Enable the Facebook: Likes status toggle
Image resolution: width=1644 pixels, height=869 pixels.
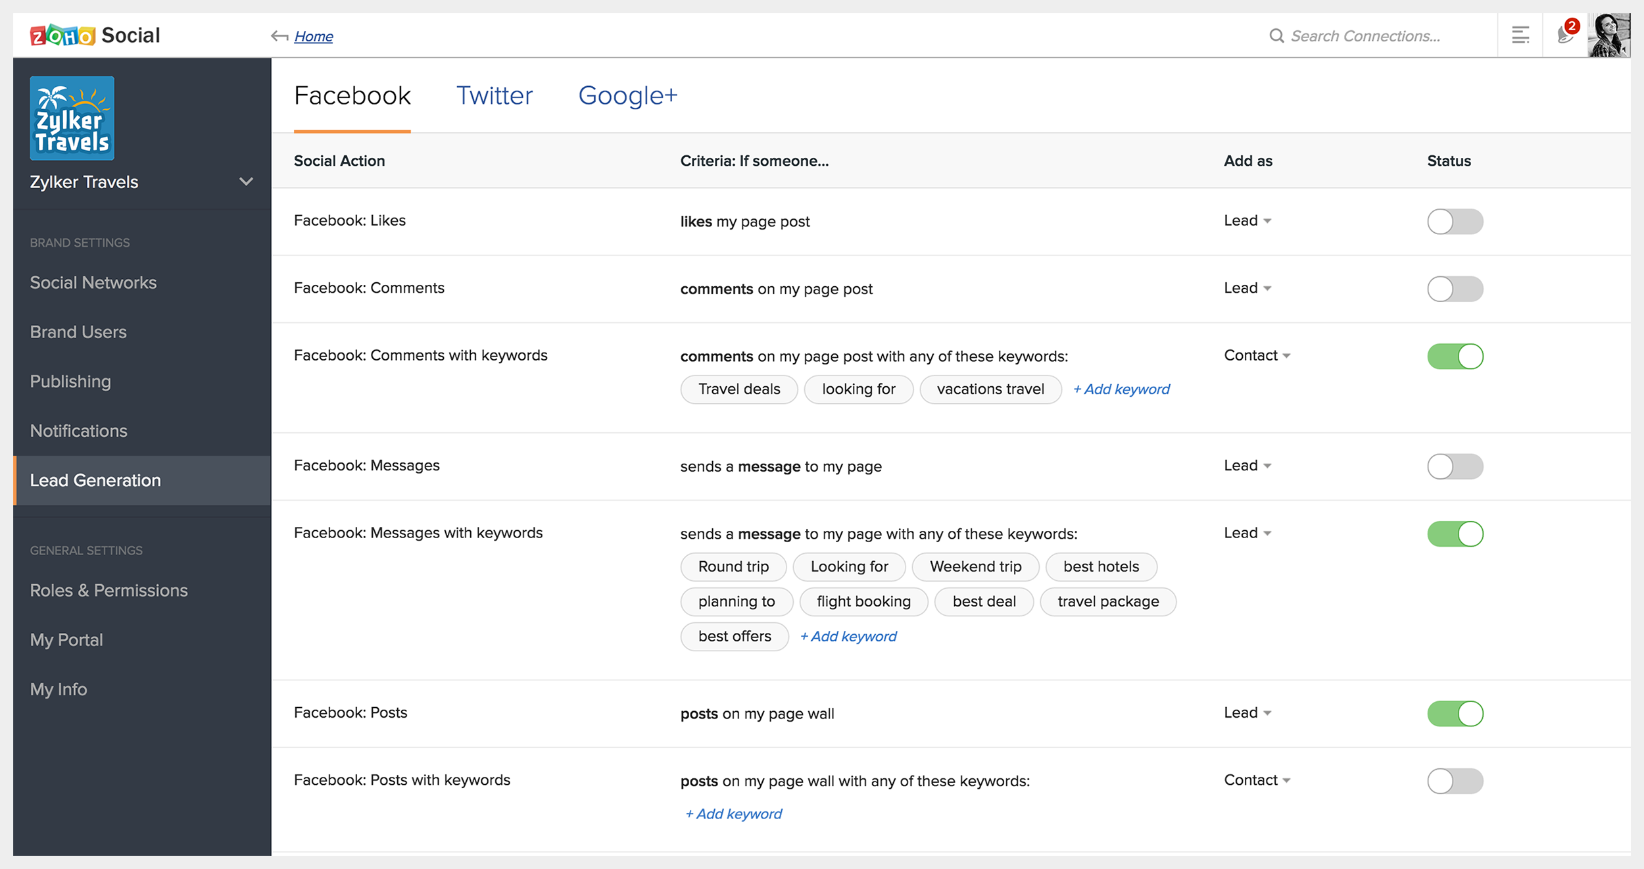tap(1455, 222)
